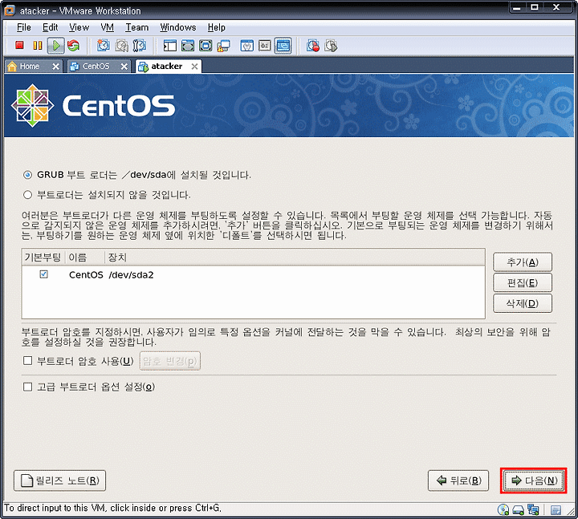Switch to the atacker tab
The width and height of the screenshot is (578, 519).
coord(167,67)
